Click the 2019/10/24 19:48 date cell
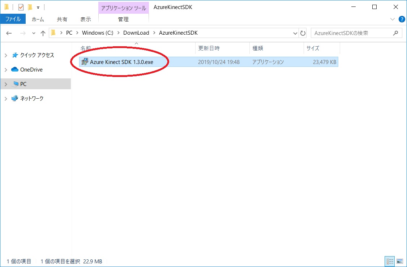The image size is (407, 267). [219, 62]
